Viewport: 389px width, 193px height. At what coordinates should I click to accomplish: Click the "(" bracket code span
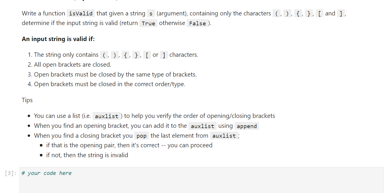pos(277,13)
